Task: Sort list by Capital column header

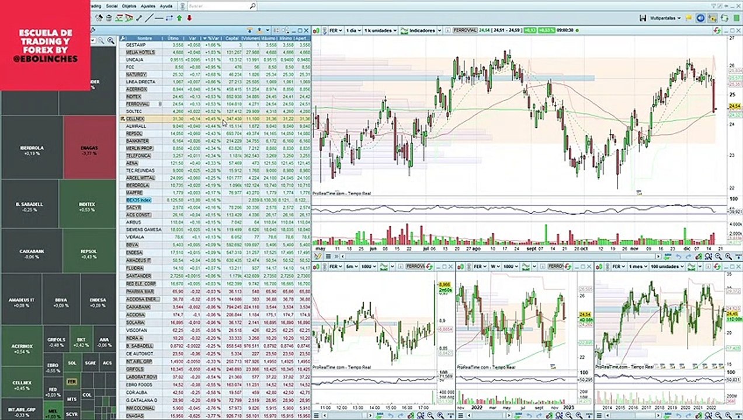Action: click(232, 38)
